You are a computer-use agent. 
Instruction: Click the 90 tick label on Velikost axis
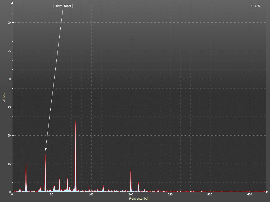coord(9,23)
